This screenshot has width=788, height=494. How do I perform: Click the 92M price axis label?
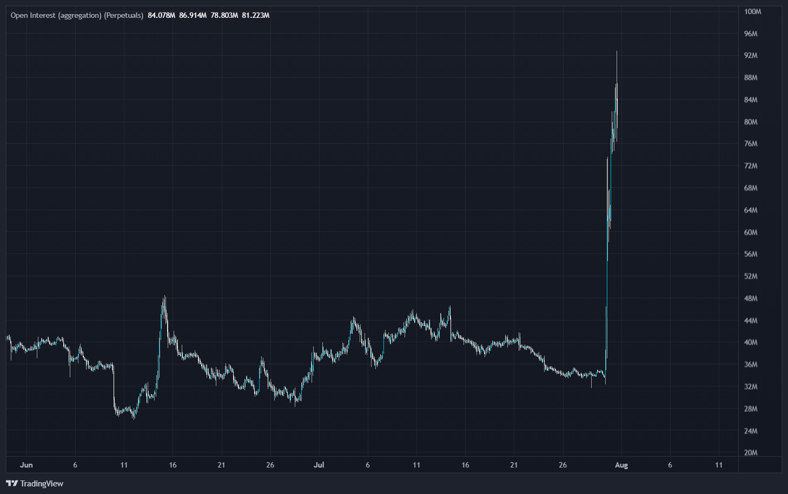tap(751, 56)
